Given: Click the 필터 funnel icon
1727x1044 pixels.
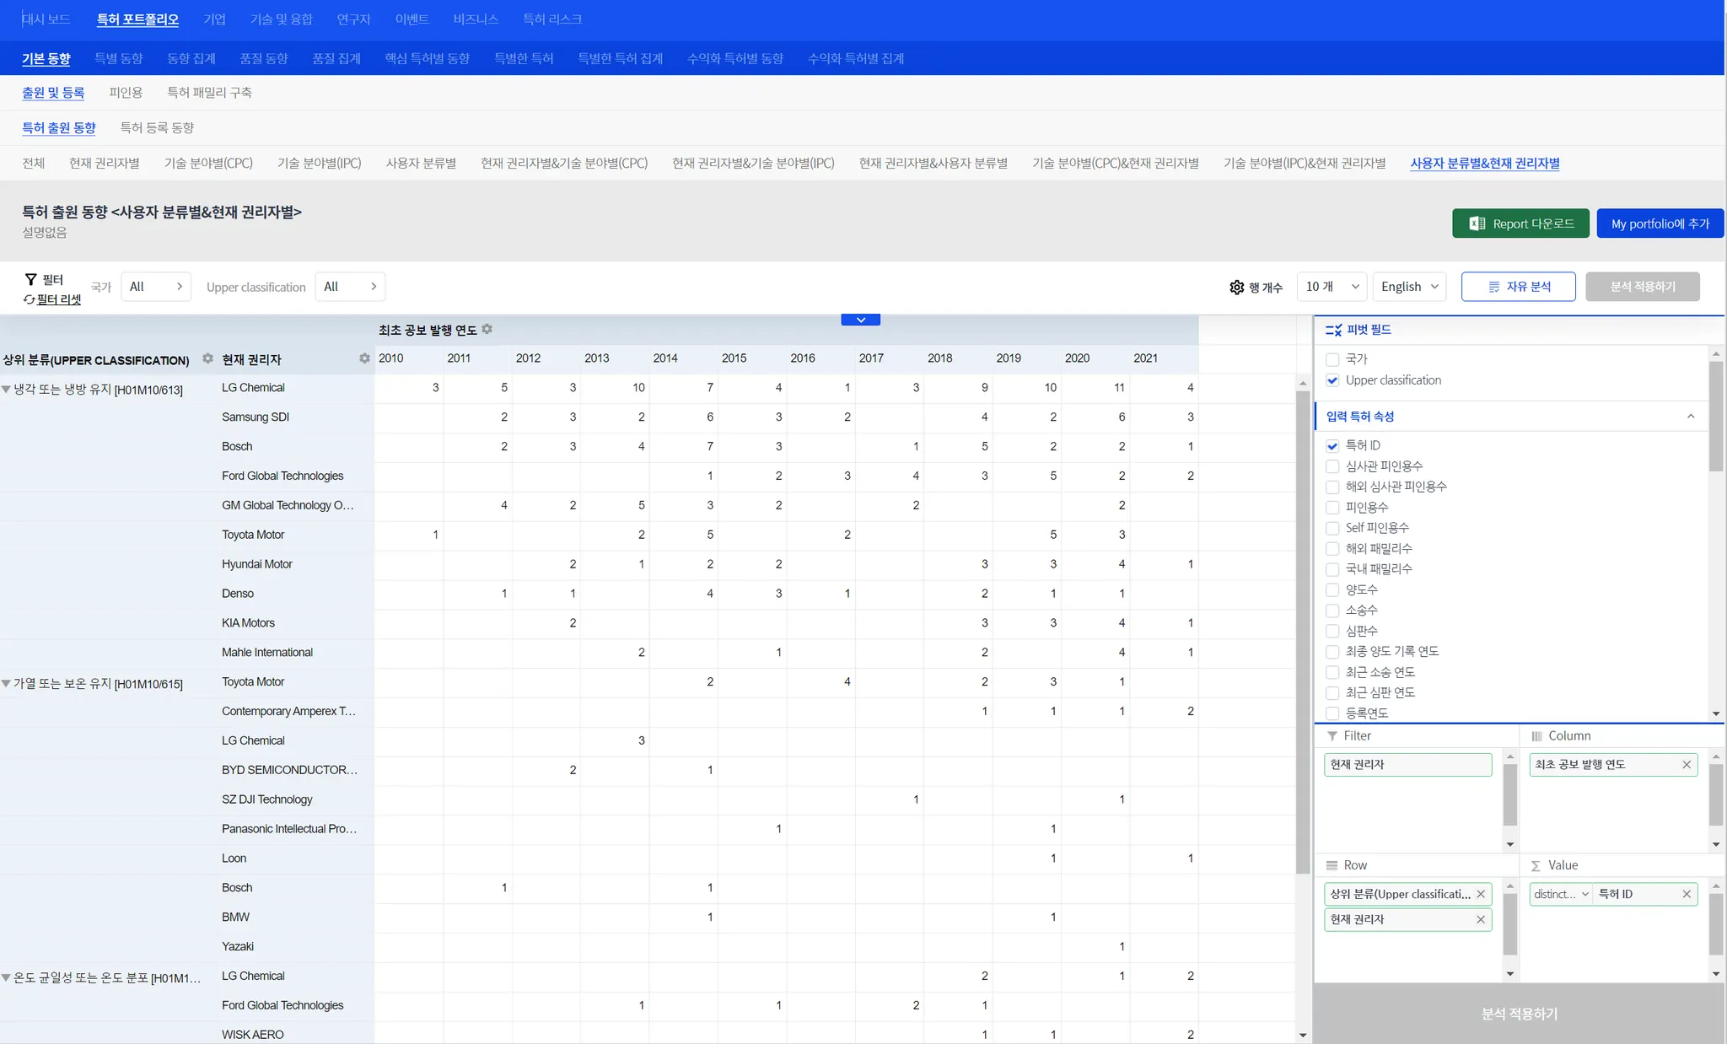Looking at the screenshot, I should pyautogui.click(x=31, y=279).
